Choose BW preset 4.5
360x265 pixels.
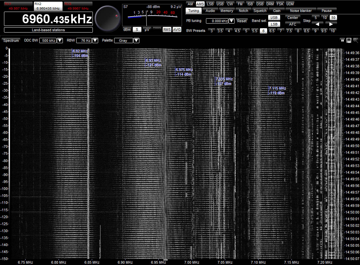click(238, 31)
